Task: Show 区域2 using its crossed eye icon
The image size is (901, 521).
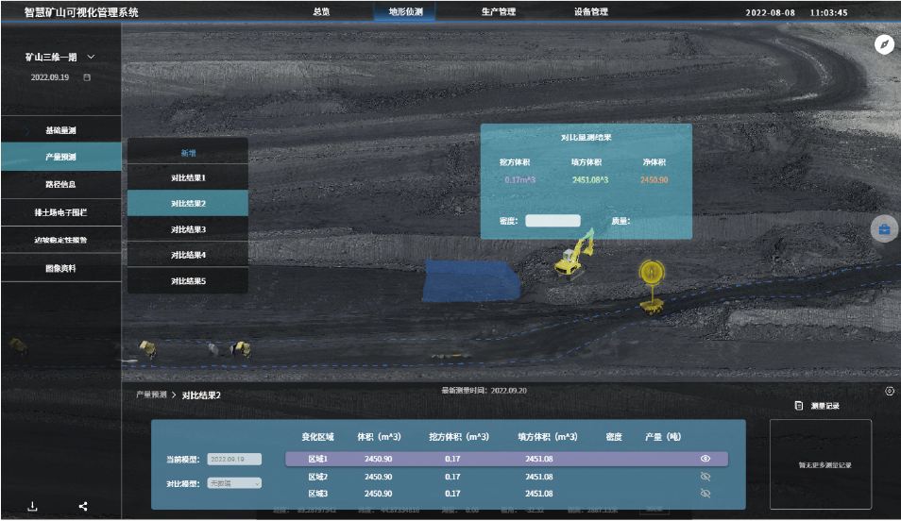Action: 705,477
